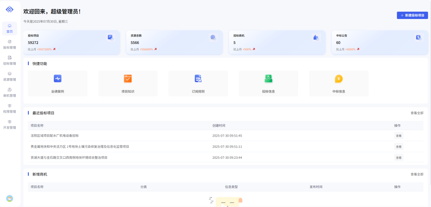Open 资源管理 sidebar menu
The height and width of the screenshot is (207, 431).
[10, 76]
